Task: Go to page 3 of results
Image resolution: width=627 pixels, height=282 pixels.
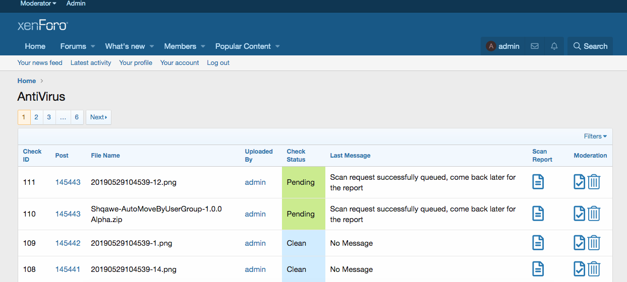Action: pyautogui.click(x=49, y=117)
